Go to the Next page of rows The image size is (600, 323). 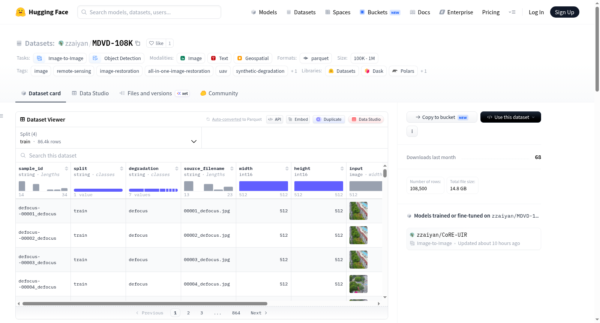click(259, 313)
